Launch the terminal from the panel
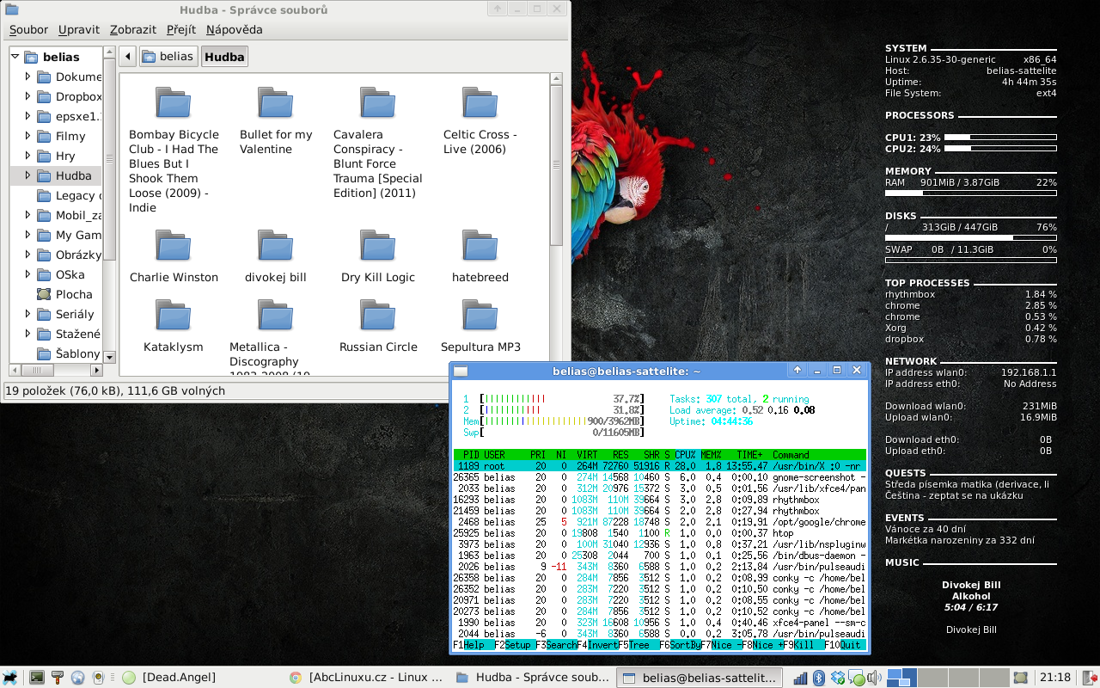 click(x=37, y=678)
